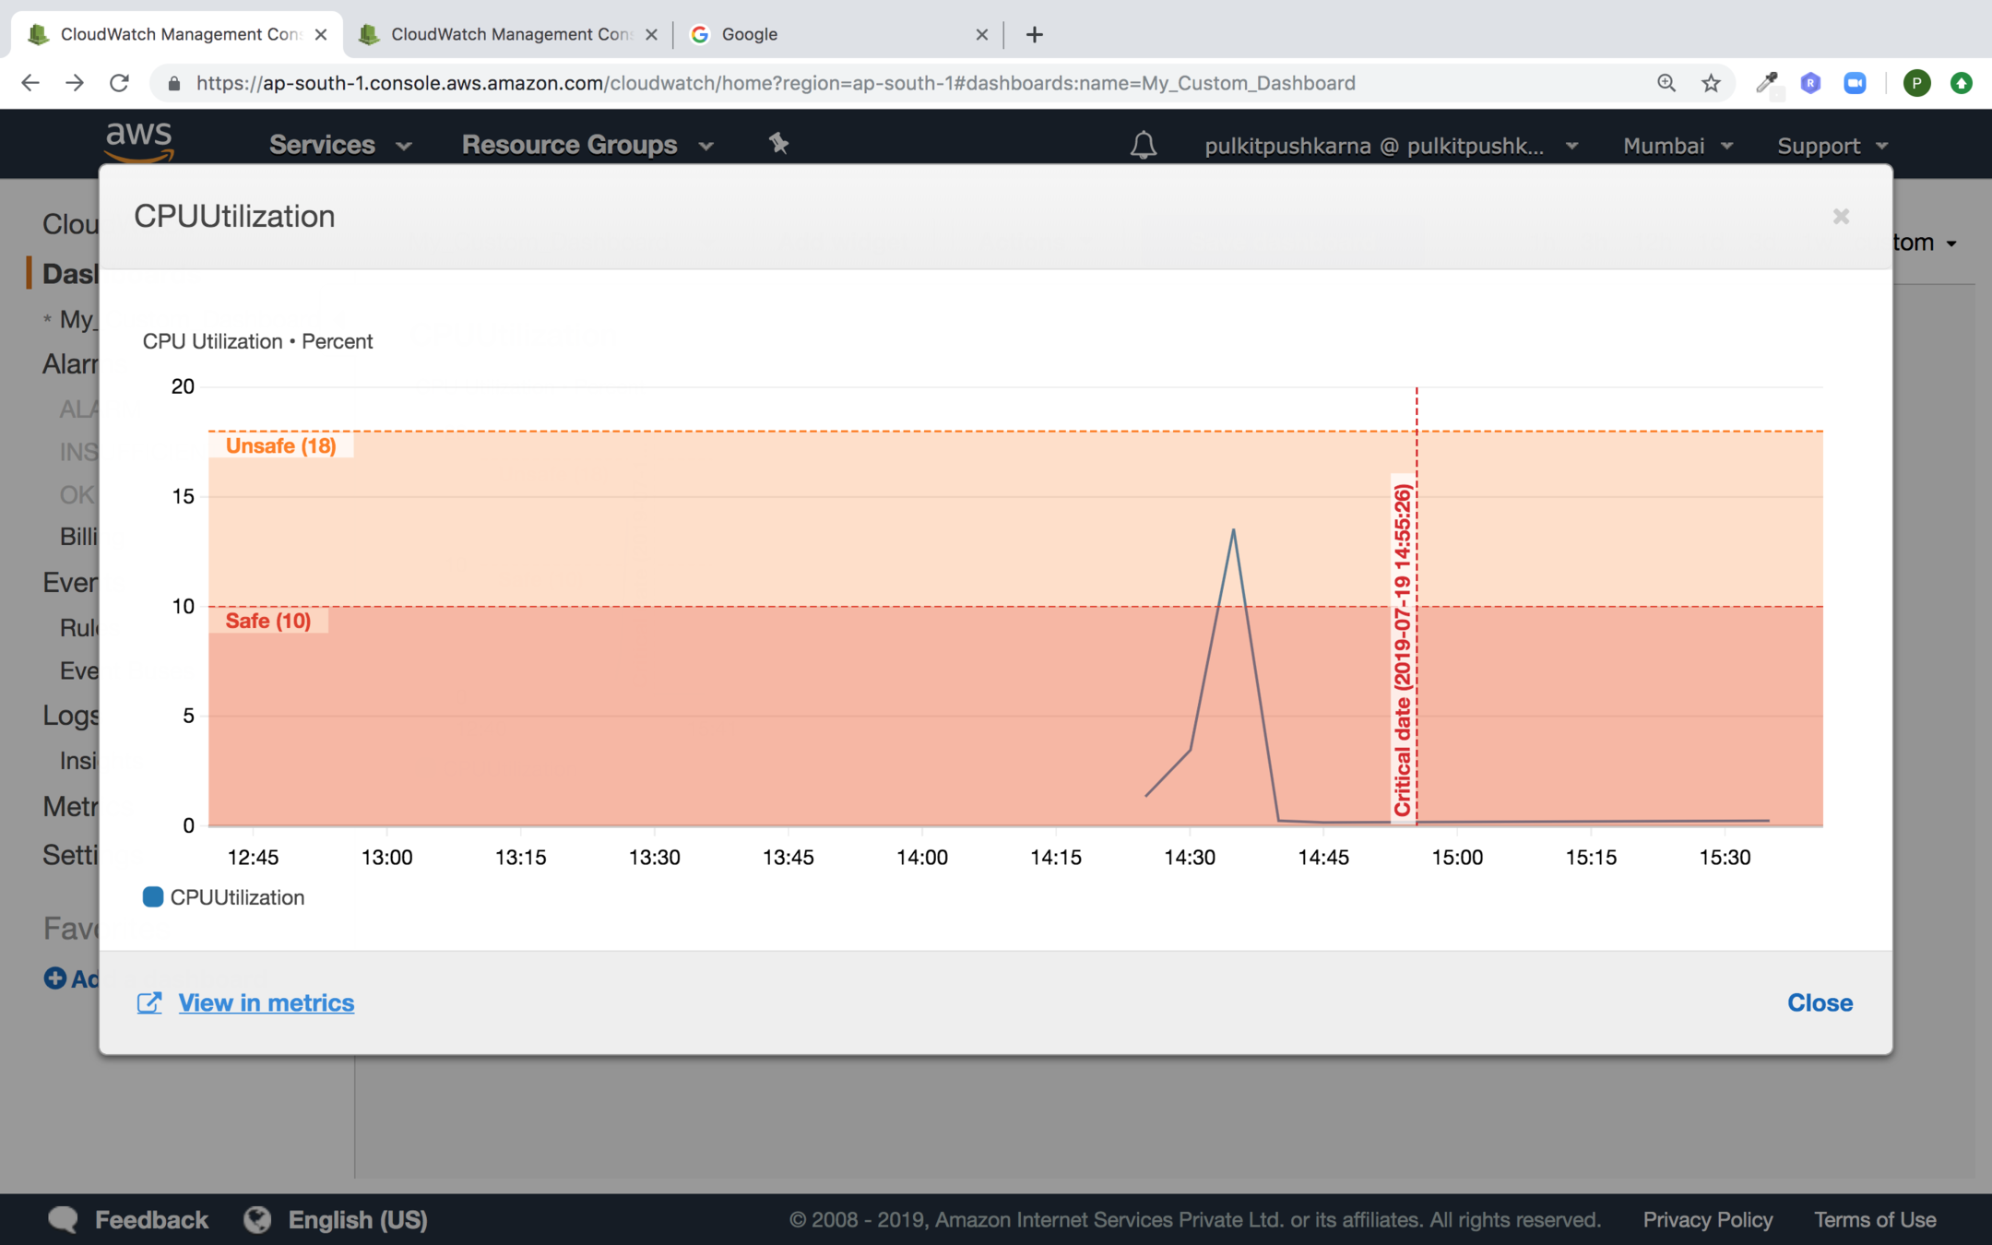
Task: Click the bookmark star icon in address bar
Action: click(x=1711, y=83)
